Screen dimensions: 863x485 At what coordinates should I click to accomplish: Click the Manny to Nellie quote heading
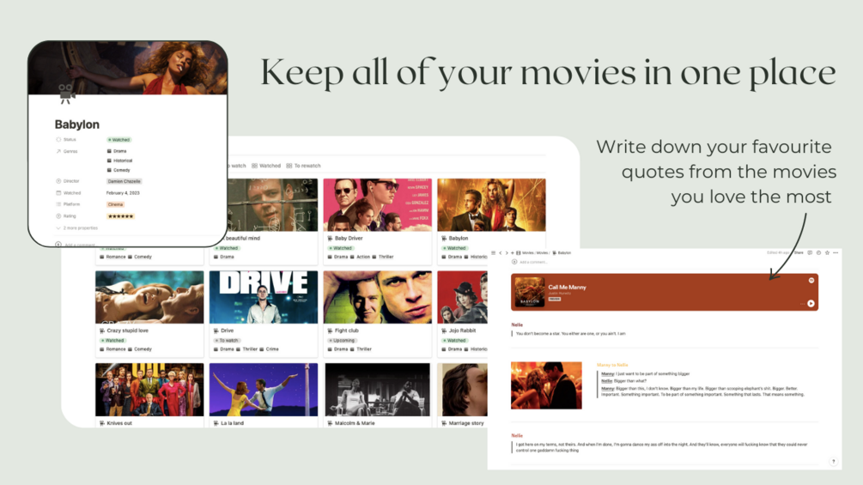[x=612, y=365]
